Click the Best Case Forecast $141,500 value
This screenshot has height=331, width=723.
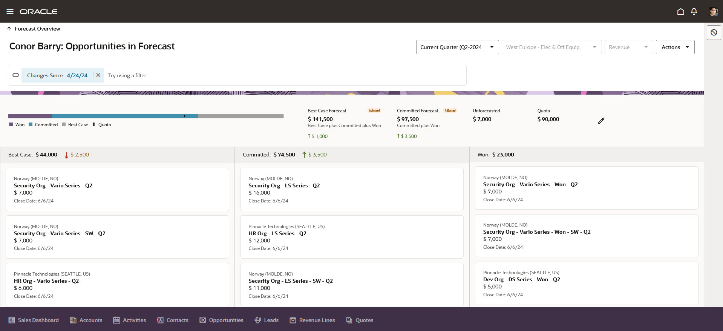(320, 119)
